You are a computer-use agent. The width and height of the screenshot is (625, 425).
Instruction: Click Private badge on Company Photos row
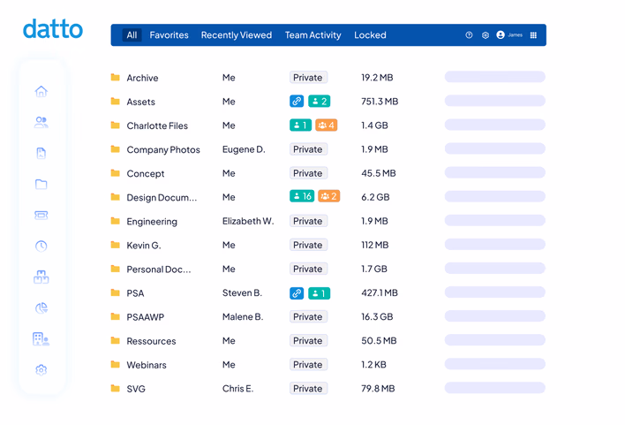click(308, 149)
